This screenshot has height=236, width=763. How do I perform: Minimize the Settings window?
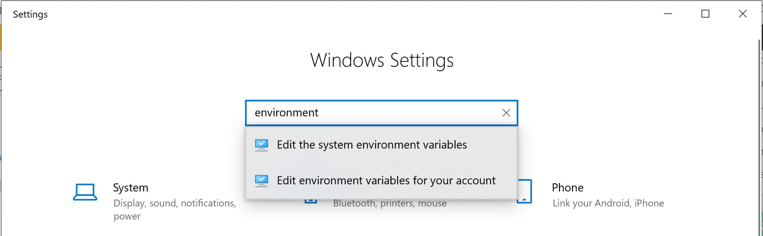pyautogui.click(x=668, y=14)
